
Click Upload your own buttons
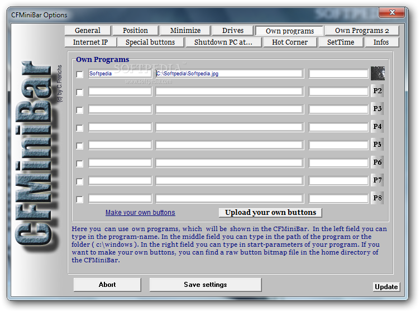tap(270, 213)
